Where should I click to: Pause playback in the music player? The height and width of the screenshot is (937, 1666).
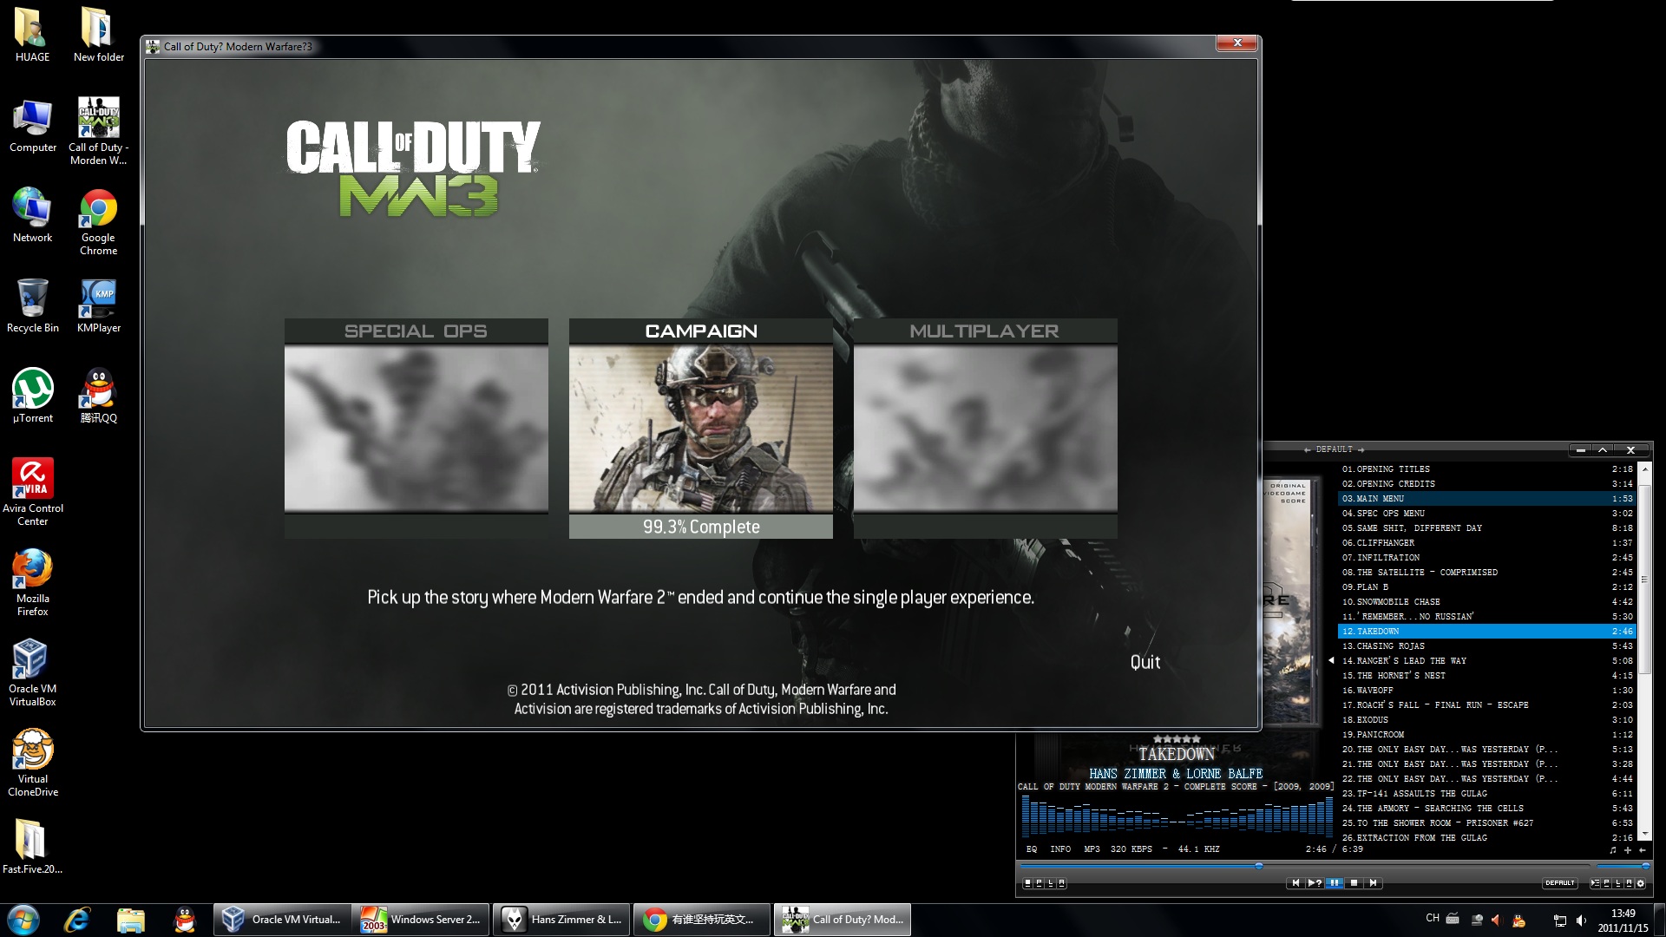point(1335,882)
